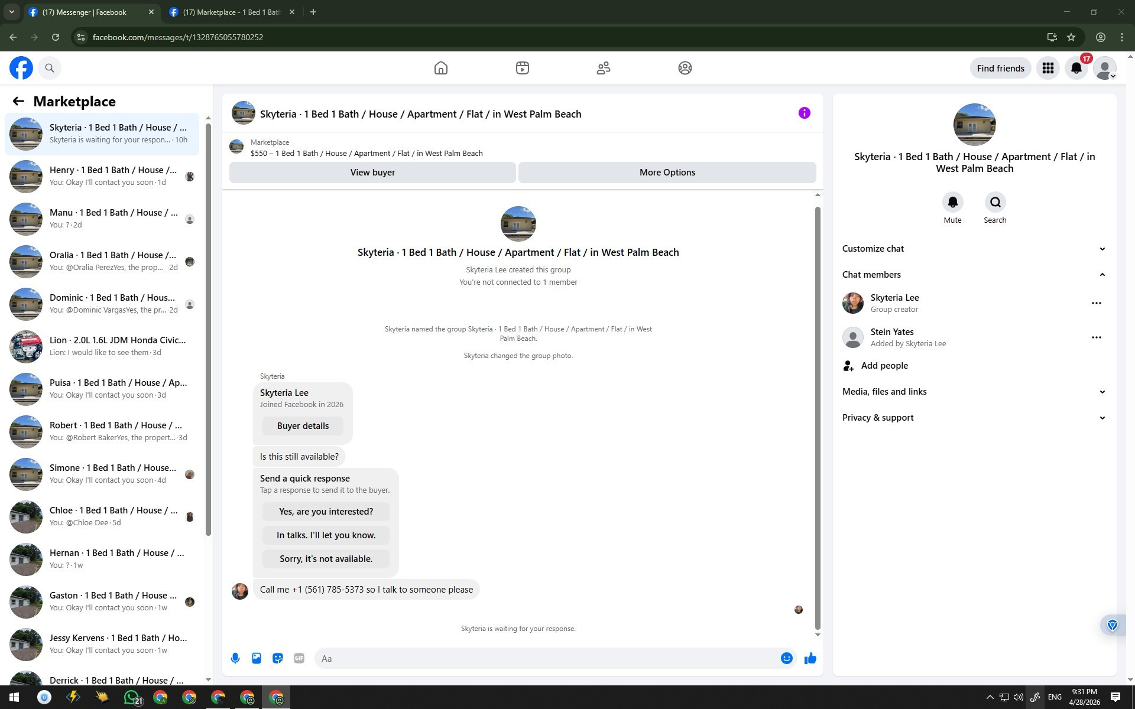Click the chat area vertical scrollbar
The width and height of the screenshot is (1135, 709).
[818, 414]
